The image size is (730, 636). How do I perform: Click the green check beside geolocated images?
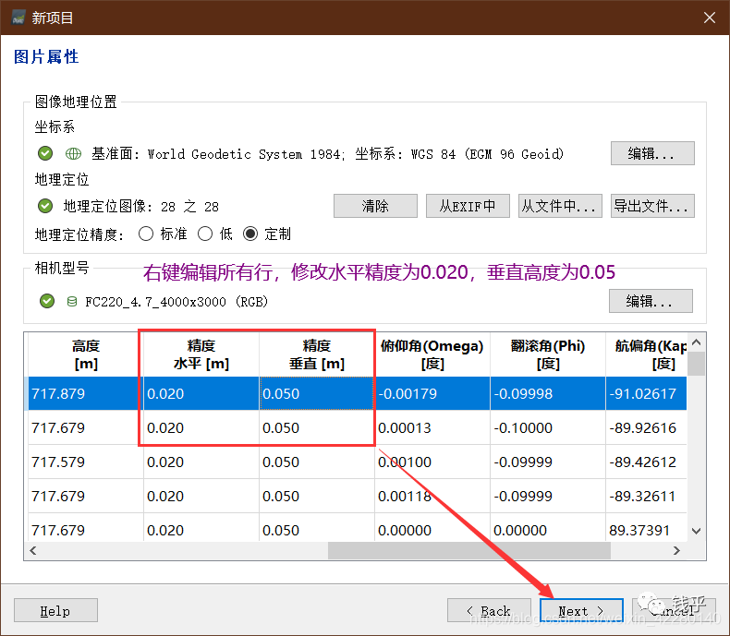pyautogui.click(x=45, y=206)
